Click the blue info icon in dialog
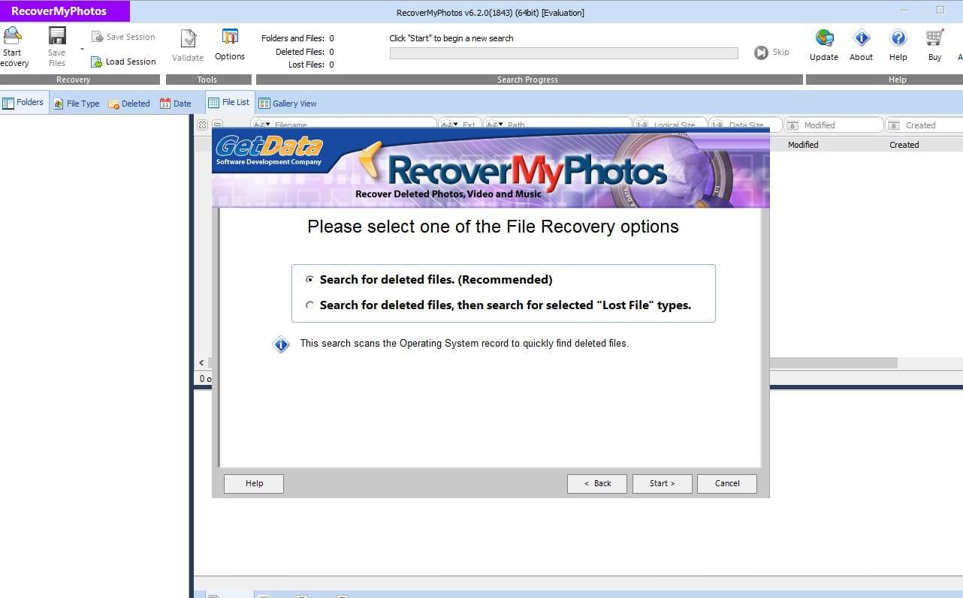This screenshot has width=963, height=598. (x=281, y=344)
